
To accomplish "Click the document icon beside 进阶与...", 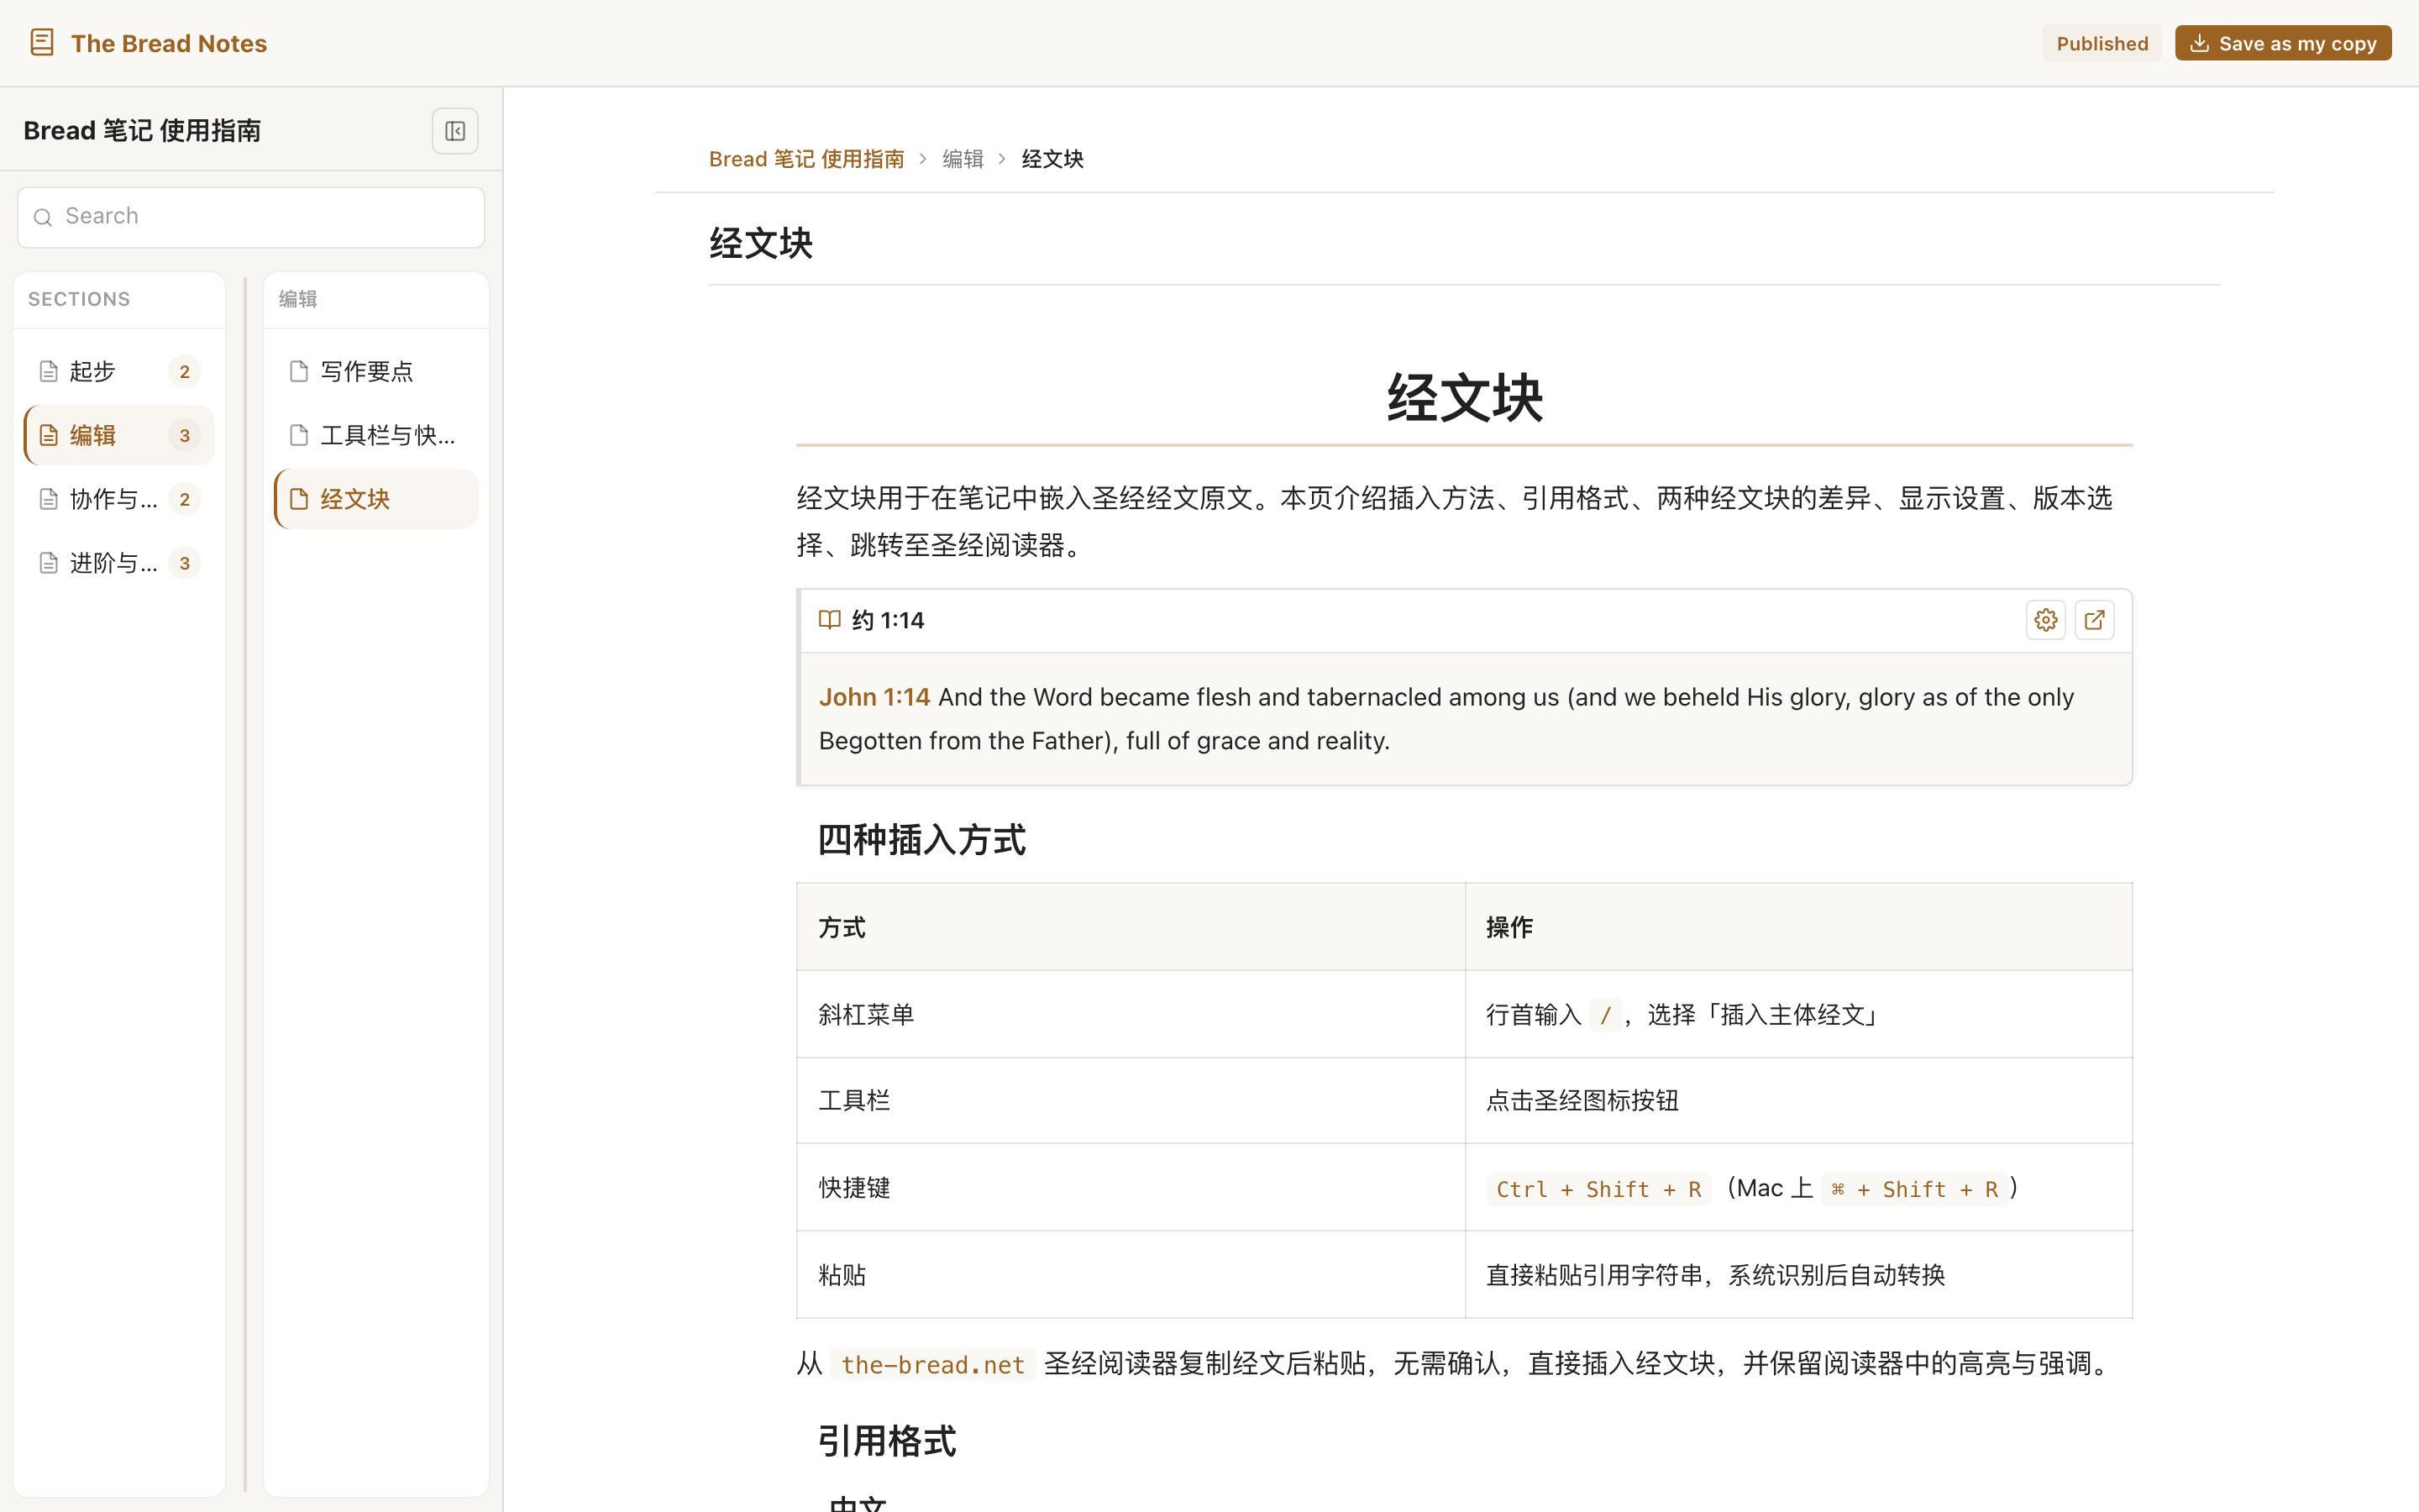I will click(x=48, y=563).
